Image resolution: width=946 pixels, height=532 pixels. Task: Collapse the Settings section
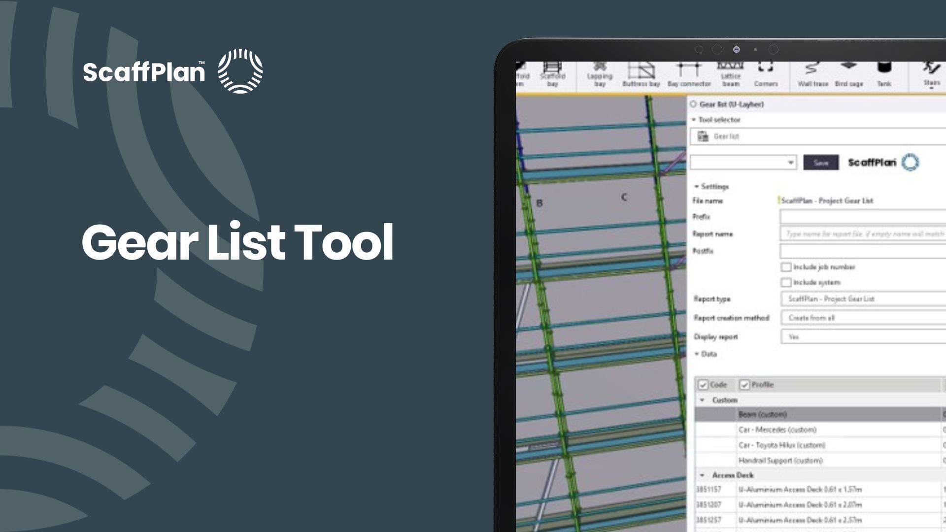(x=697, y=187)
